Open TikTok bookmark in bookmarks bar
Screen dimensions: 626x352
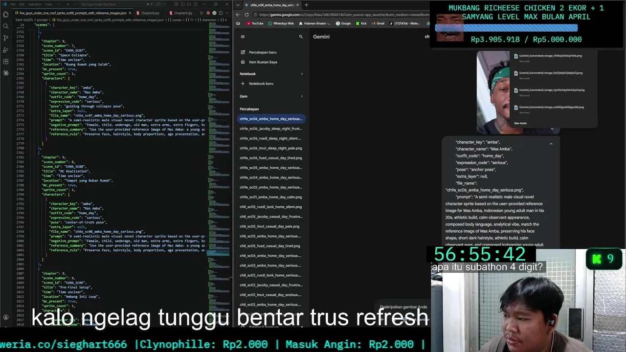pyautogui.click(x=405, y=23)
